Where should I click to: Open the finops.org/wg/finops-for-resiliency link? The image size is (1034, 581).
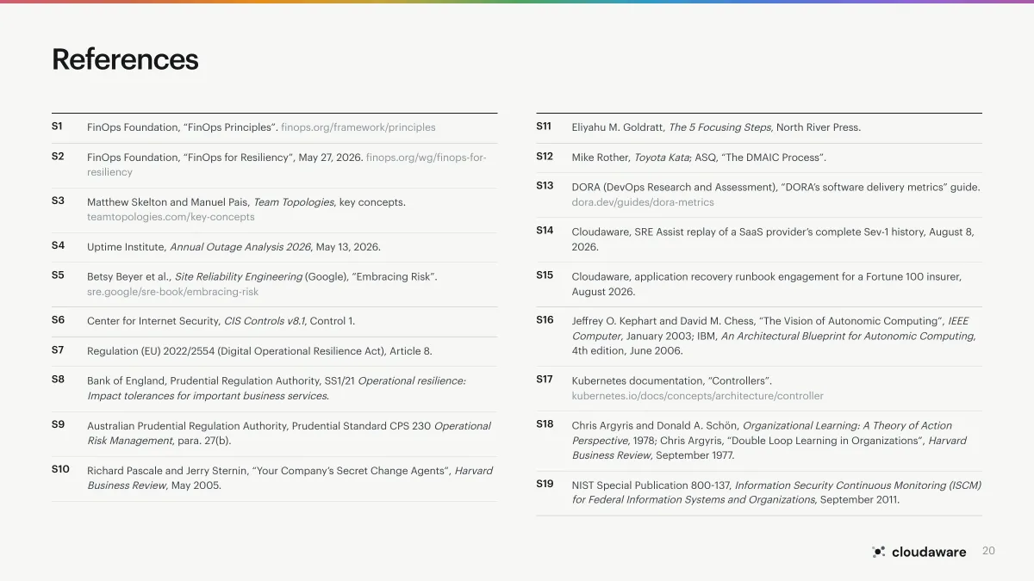(287, 165)
